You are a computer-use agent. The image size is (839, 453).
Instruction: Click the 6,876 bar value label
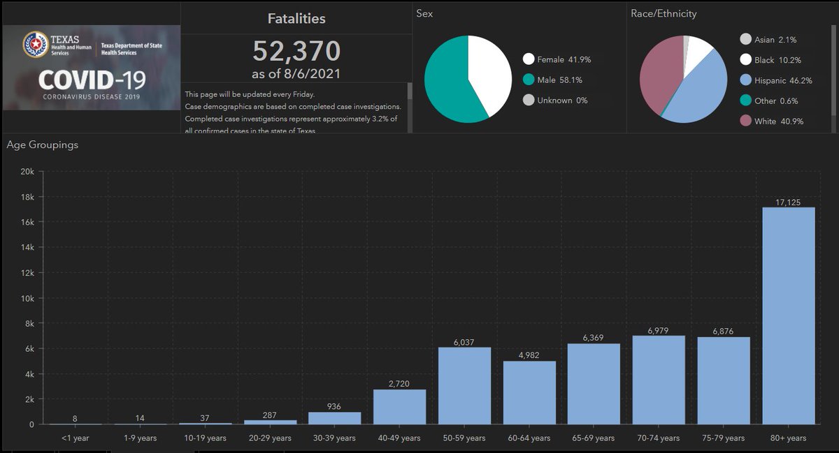[x=724, y=331]
